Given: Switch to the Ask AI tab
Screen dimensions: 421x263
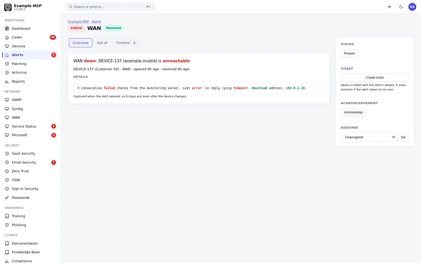Looking at the screenshot, I should click(x=102, y=43).
